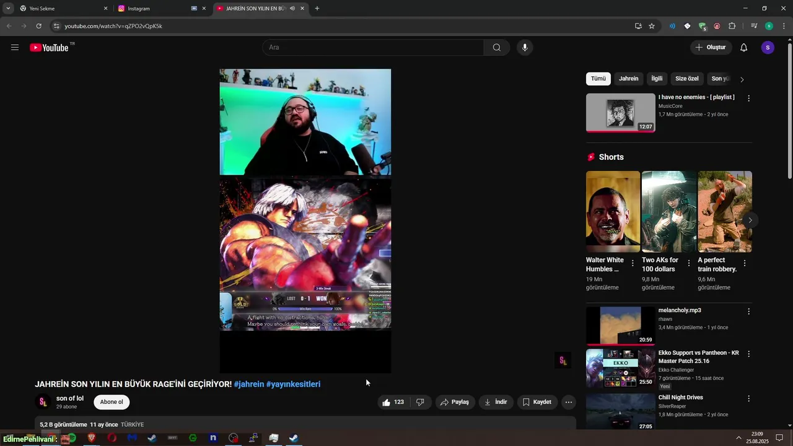The height and width of the screenshot is (446, 793).
Task: Open options for Chill Night Drives video
Action: pyautogui.click(x=748, y=399)
